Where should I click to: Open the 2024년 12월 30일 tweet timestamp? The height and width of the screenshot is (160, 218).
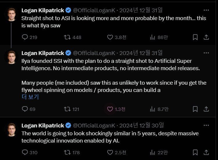142,125
